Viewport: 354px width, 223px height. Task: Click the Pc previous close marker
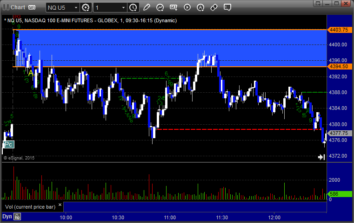(x=8, y=145)
